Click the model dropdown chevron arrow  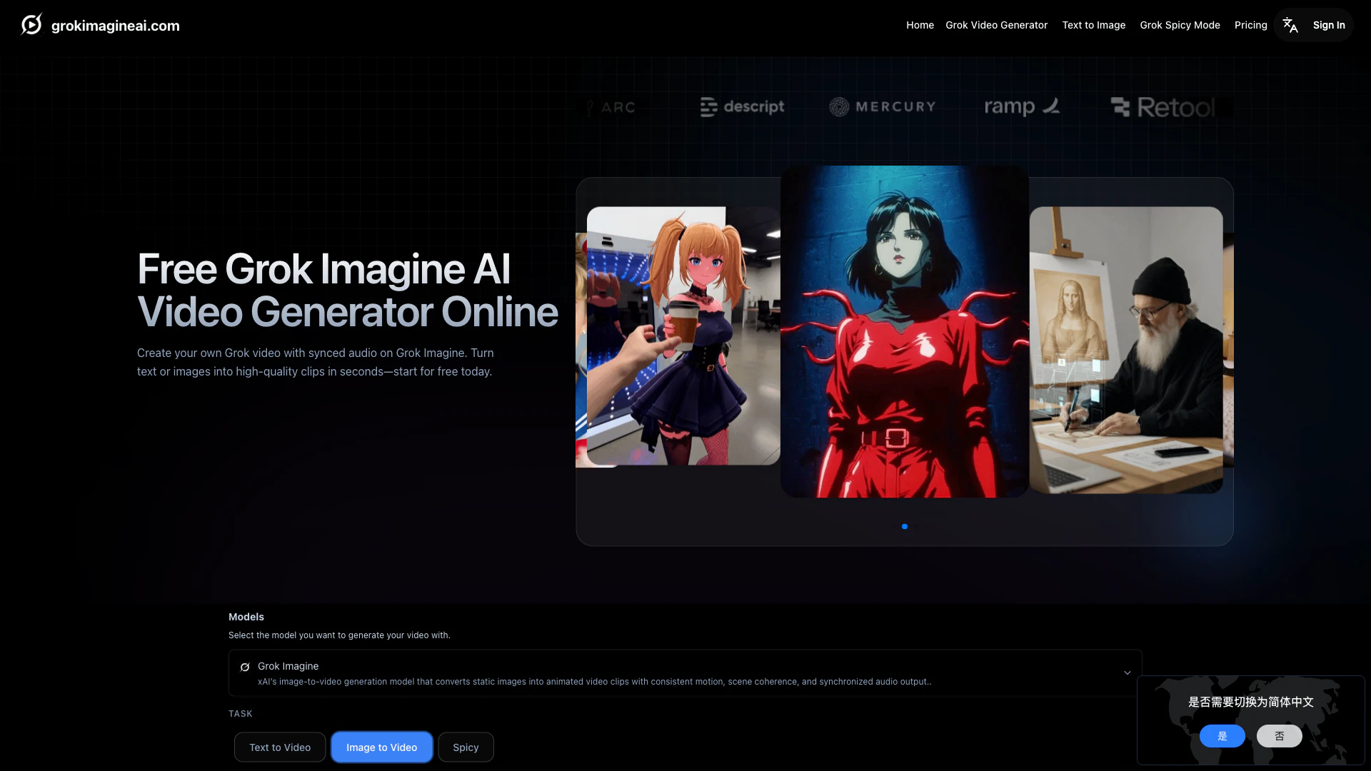pyautogui.click(x=1127, y=673)
